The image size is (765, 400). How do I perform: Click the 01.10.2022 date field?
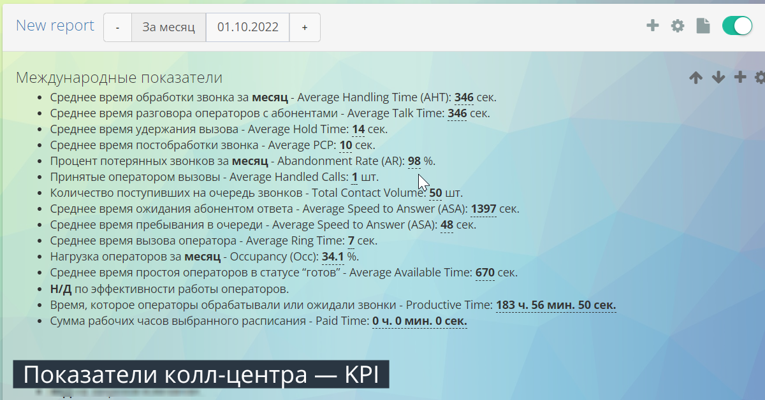click(247, 27)
